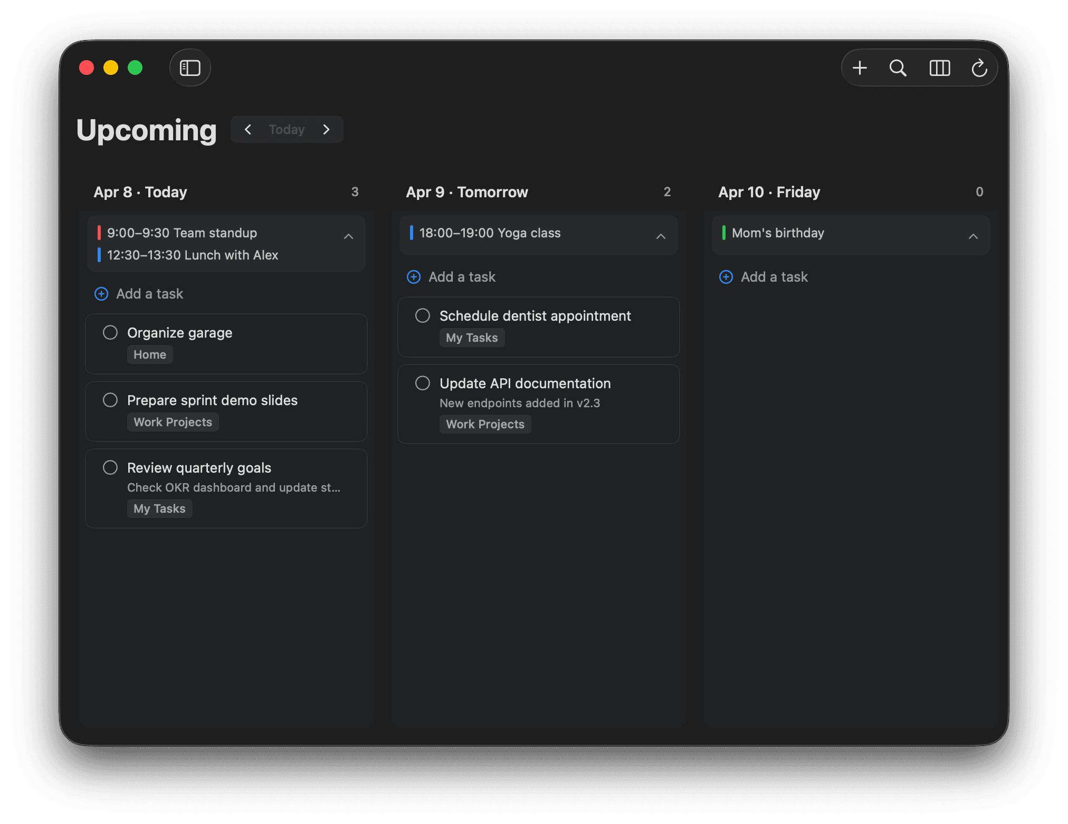Screen dimensions: 1068x824
Task: Open the Work Projects label on Prepare sprint demo slides
Action: pos(173,421)
